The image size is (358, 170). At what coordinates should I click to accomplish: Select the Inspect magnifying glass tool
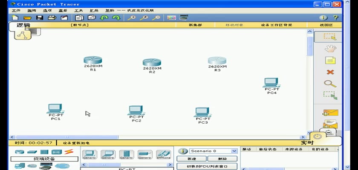pos(330,84)
